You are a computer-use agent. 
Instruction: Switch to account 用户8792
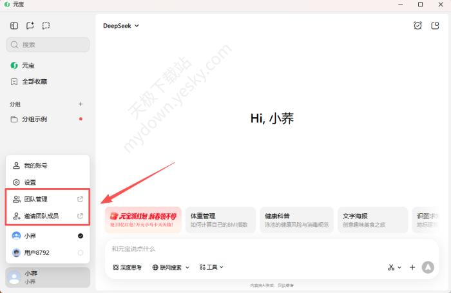tap(48, 252)
